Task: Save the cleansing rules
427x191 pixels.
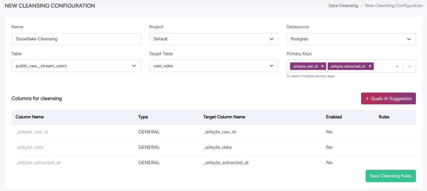Action: 391,176
